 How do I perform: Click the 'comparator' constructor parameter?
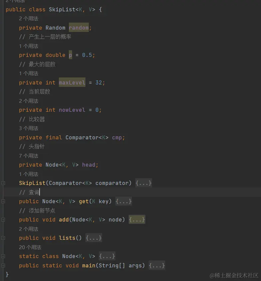coord(112,183)
